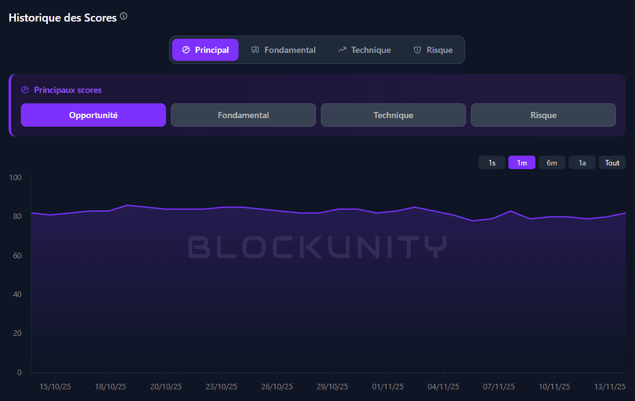Screen dimensions: 635x401
Task: Click the trend arrow icon beside Technique tab
Action: pyautogui.click(x=342, y=50)
